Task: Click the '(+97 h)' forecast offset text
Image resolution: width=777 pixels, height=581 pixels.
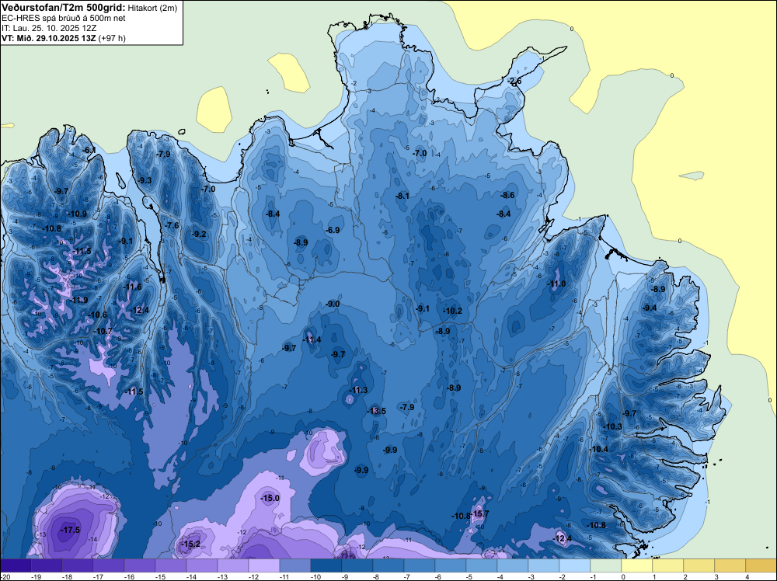Action: click(111, 38)
